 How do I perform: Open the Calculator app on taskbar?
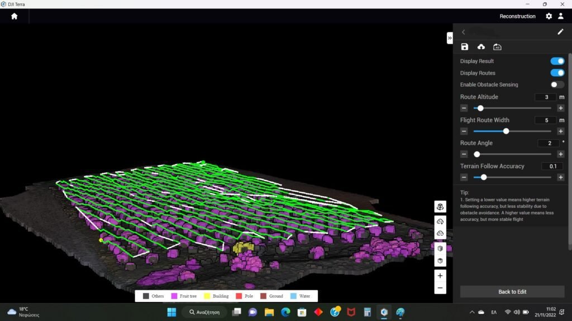coord(368,312)
